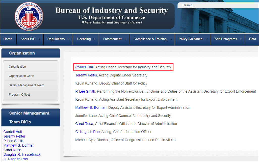259x162 pixels.
Task: Open Jeremy Pelter bio in sidebar BIOs
Action: pos(14,137)
